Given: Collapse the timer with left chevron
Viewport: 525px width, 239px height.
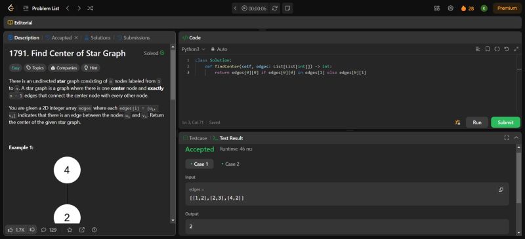Looking at the screenshot, I should click(x=235, y=9).
